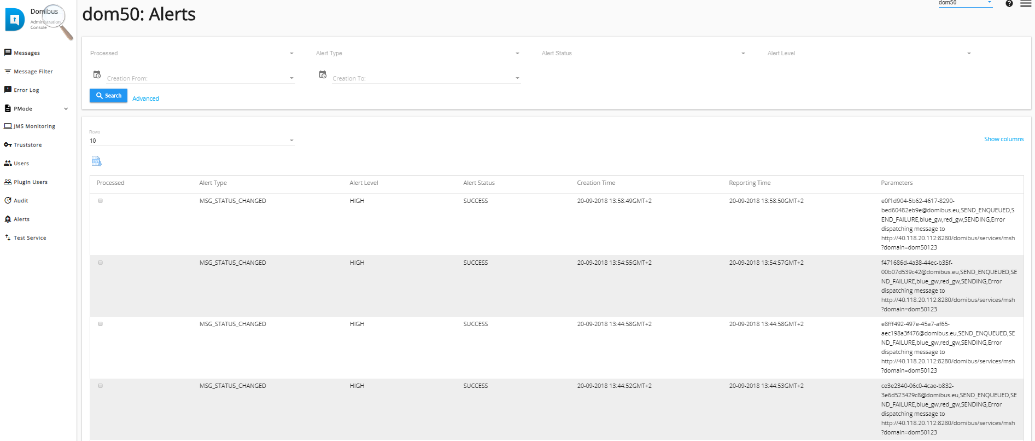Click the blue Search button
The image size is (1035, 441).
point(108,96)
